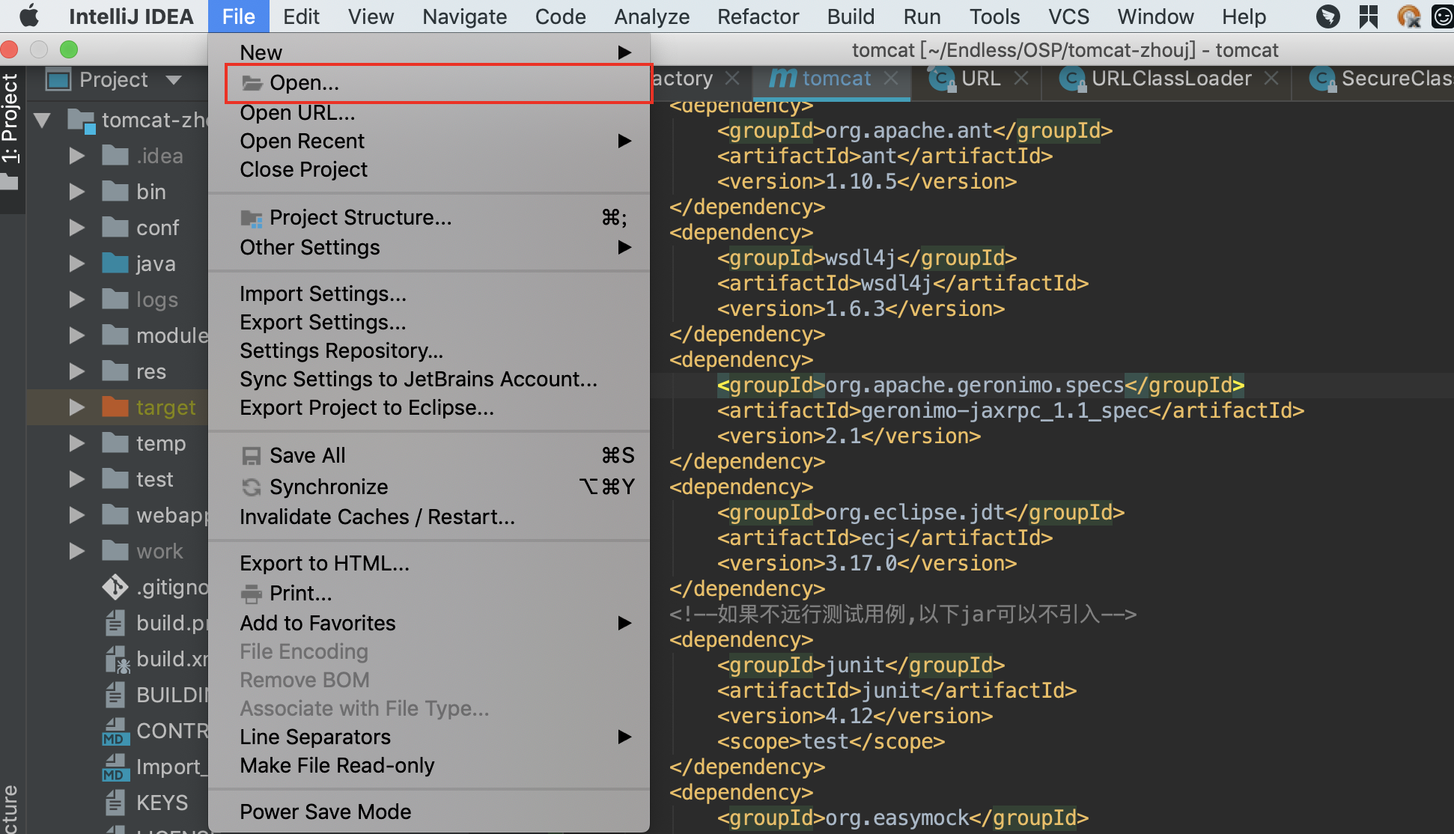Click the .gitignore git file icon
The width and height of the screenshot is (1454, 834).
pyautogui.click(x=115, y=587)
